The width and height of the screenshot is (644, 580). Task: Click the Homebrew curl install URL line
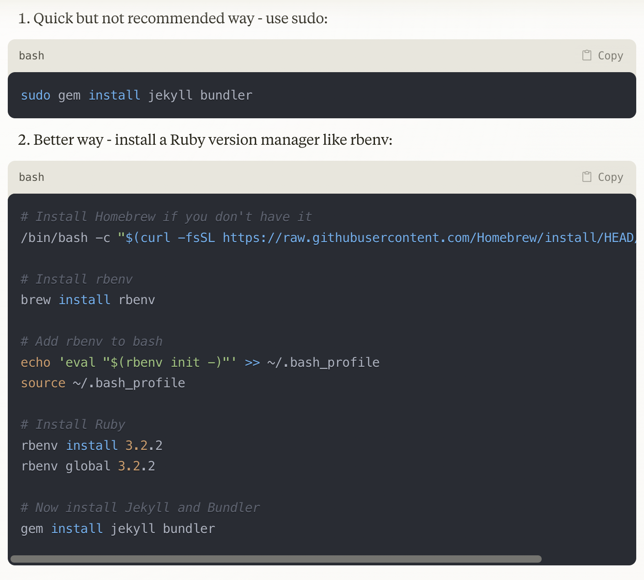328,237
